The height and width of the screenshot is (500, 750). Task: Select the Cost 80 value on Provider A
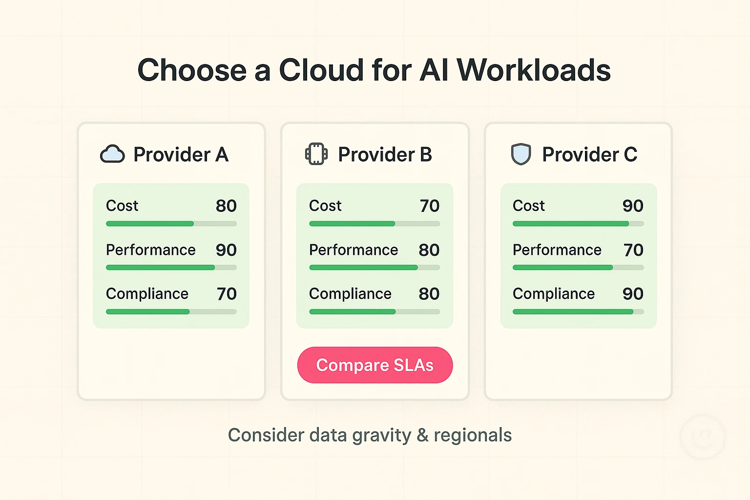[227, 206]
